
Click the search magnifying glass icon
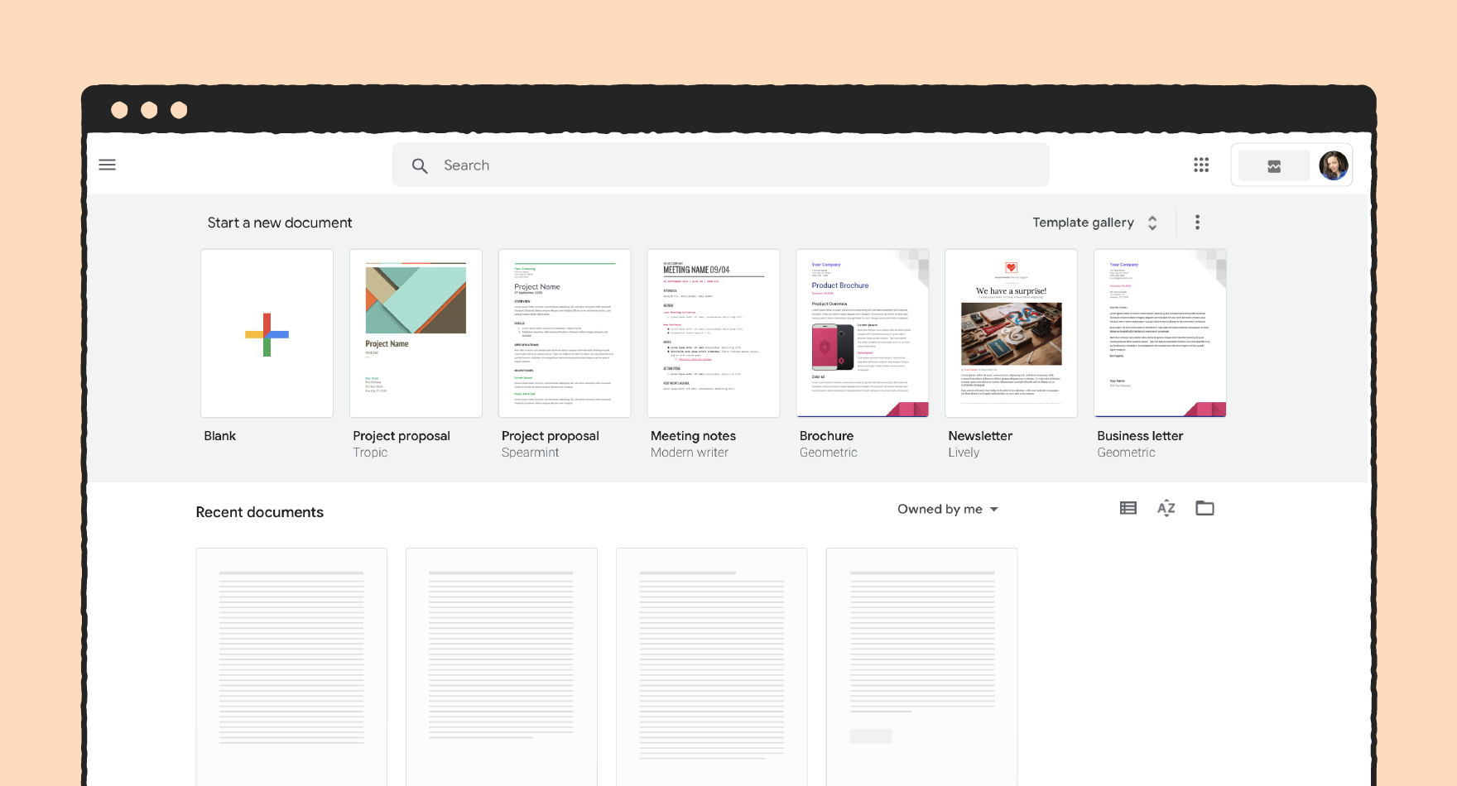pos(421,165)
